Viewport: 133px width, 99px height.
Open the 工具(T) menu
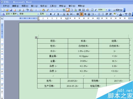[x=53, y=6]
